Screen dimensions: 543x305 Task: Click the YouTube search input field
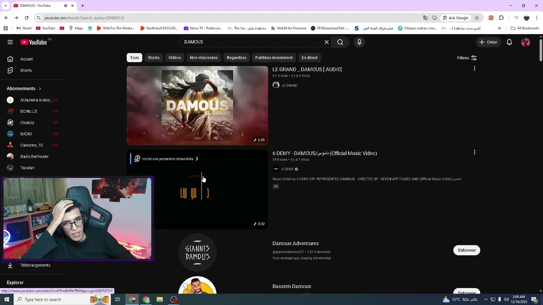tap(252, 42)
